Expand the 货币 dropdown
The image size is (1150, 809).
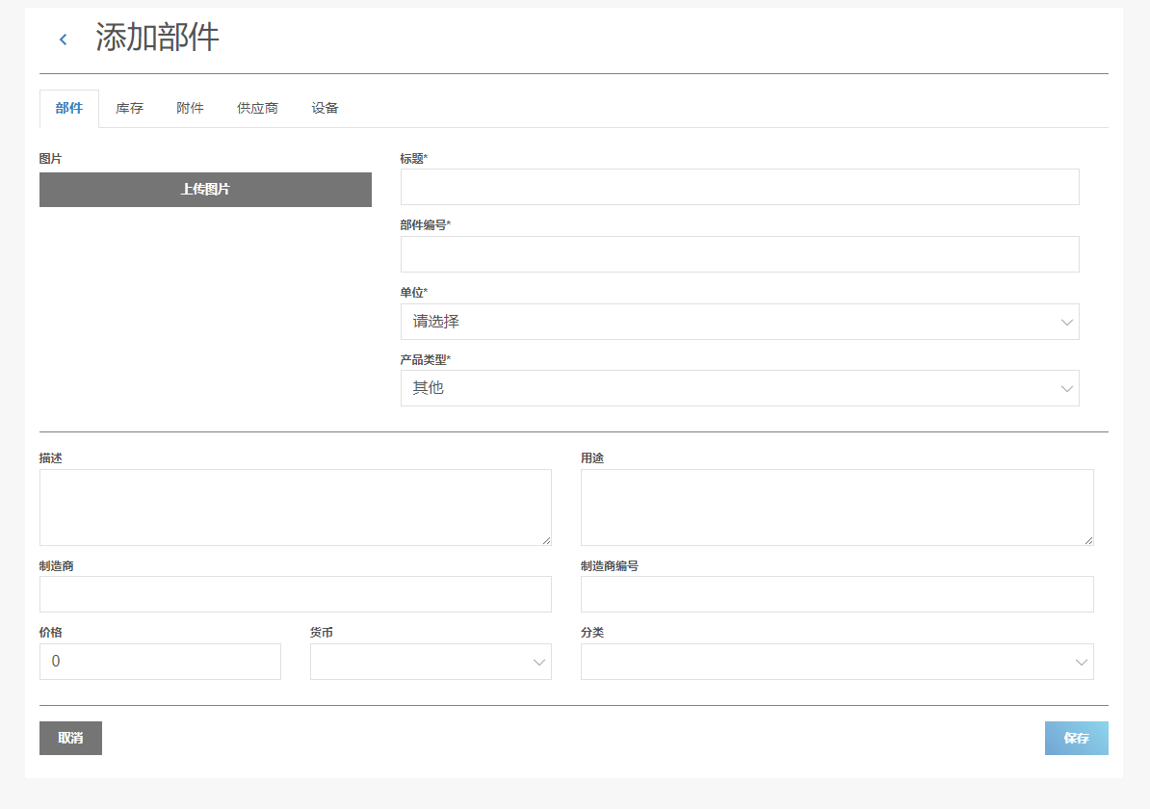point(431,662)
